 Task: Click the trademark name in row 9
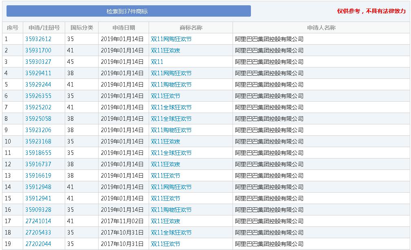point(171,130)
